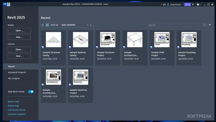
Task: Open the HVAC project thumbnail
Action: point(162,39)
